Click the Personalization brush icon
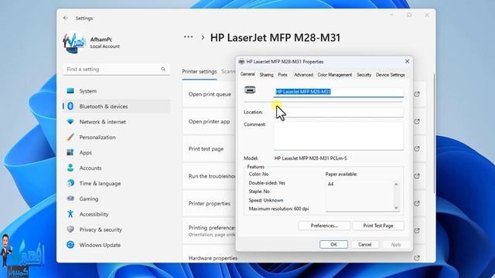The width and height of the screenshot is (495, 278). pos(70,137)
